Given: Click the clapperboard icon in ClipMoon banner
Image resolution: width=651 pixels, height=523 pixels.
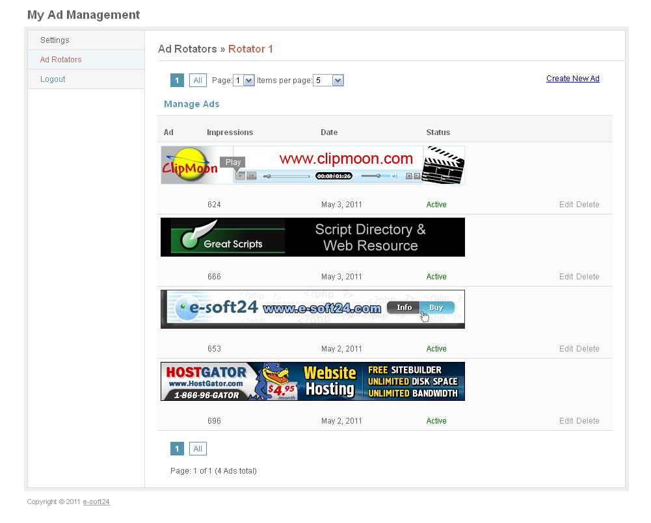Looking at the screenshot, I should pos(444,165).
